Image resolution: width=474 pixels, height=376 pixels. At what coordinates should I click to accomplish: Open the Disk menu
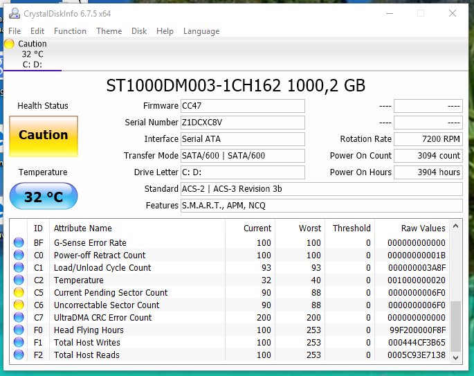point(139,31)
